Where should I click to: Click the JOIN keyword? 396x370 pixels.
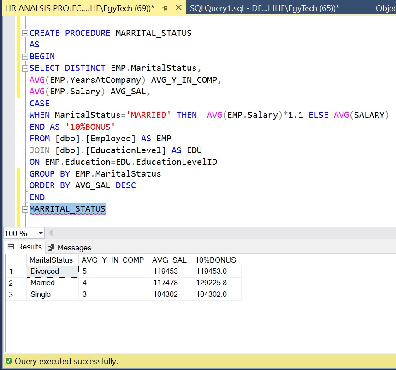tap(40, 150)
